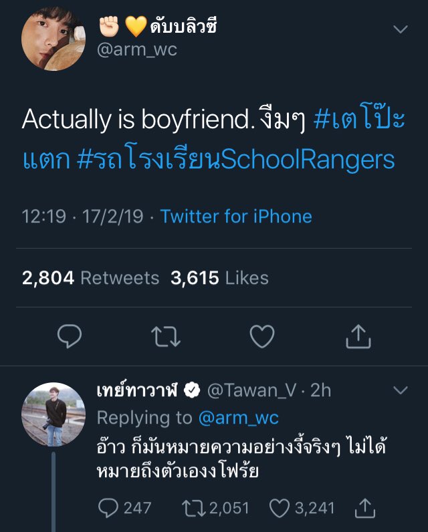Retweet the main tweet by arm_wc
Viewport: 428px width, 532px height.
click(167, 336)
